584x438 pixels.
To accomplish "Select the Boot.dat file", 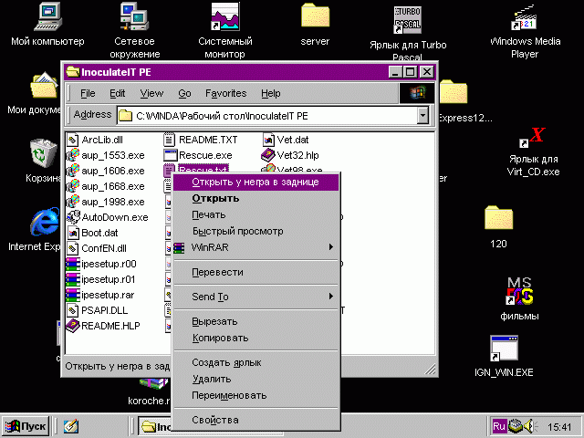I will tap(92, 233).
